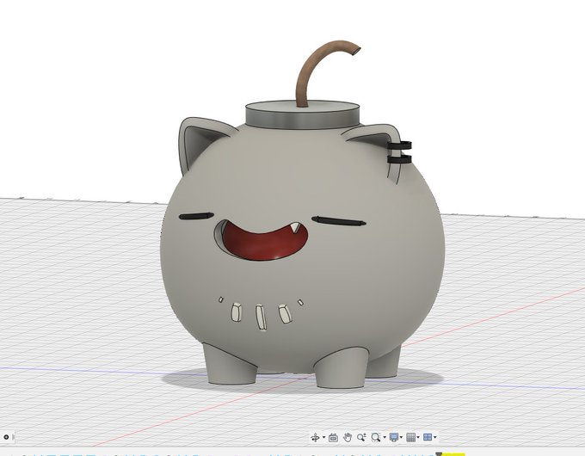Image resolution: width=585 pixels, height=456 pixels.
Task: Click the center belly slot of three
Action: point(261,317)
